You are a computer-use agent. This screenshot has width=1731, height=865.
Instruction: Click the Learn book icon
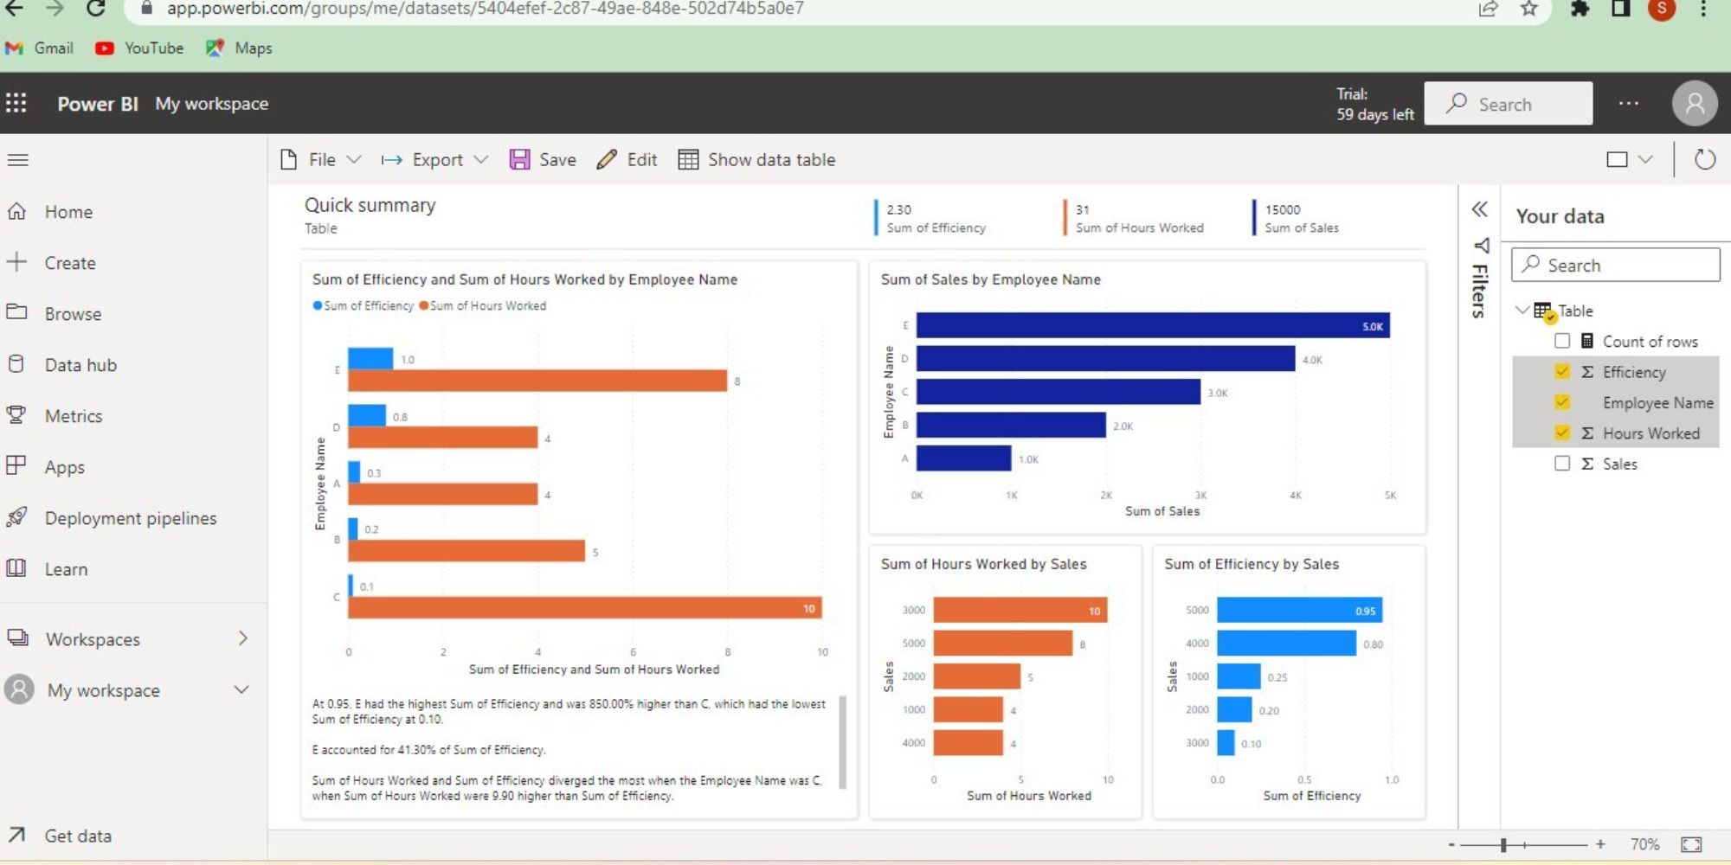16,568
